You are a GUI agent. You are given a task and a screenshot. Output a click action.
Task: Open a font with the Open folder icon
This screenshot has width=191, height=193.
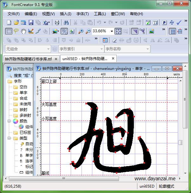click(x=16, y=22)
